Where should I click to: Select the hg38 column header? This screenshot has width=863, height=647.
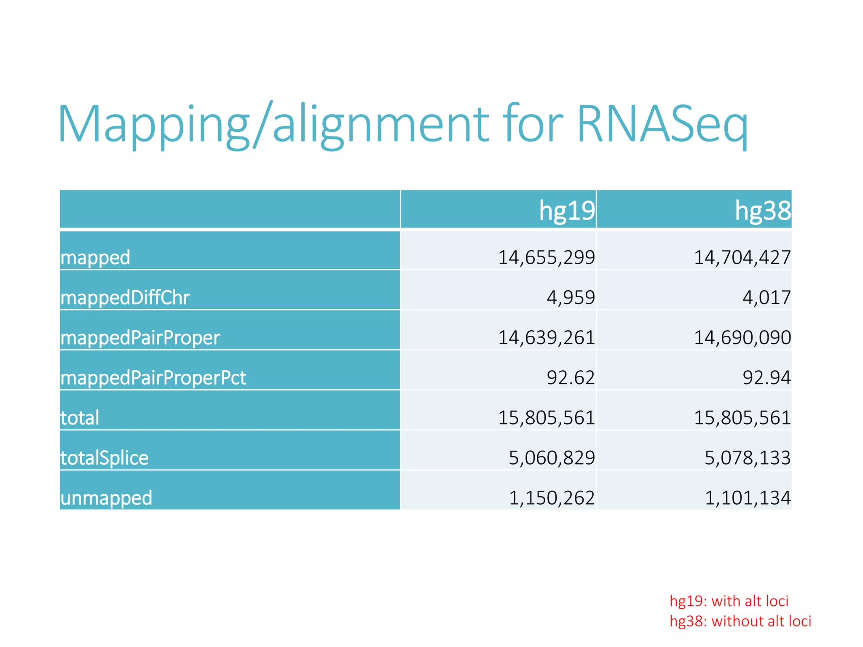pyautogui.click(x=763, y=210)
